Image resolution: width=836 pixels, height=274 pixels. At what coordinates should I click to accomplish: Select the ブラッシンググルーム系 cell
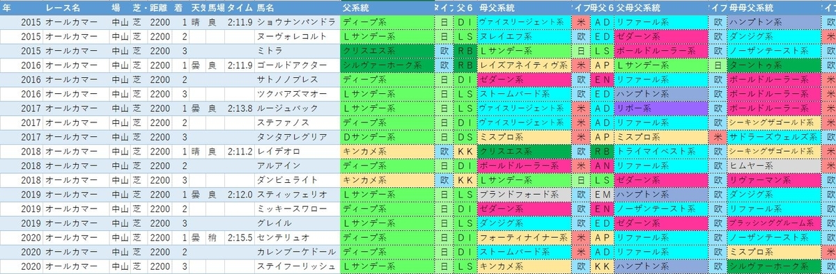click(x=773, y=223)
